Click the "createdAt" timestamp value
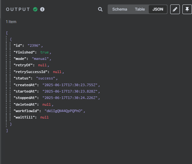 click(70, 85)
